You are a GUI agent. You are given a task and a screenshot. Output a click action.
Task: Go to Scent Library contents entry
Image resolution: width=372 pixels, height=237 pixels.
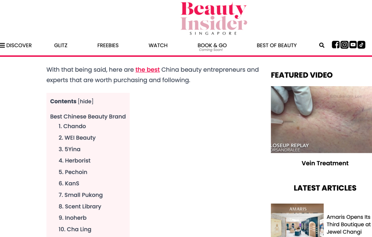pos(80,206)
